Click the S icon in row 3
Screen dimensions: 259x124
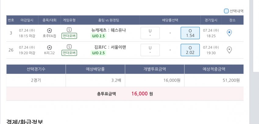point(69,30)
